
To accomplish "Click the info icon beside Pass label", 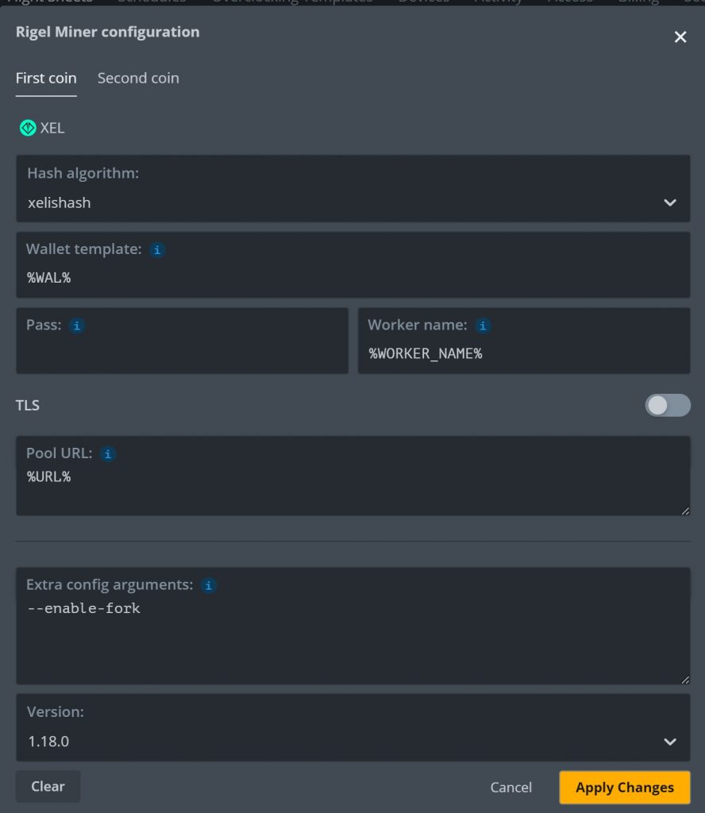I will pos(77,326).
